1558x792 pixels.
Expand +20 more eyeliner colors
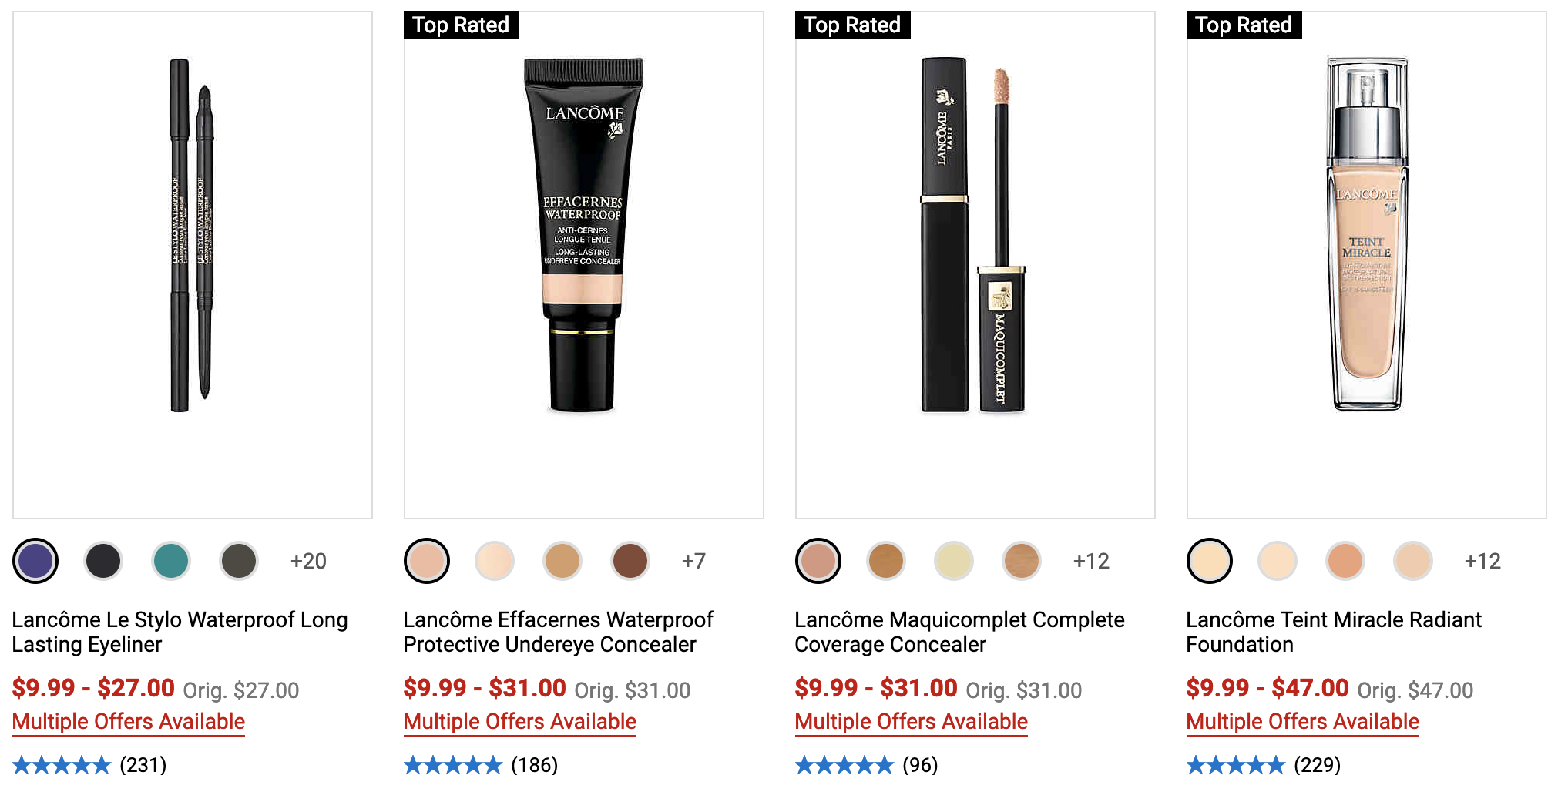308,561
